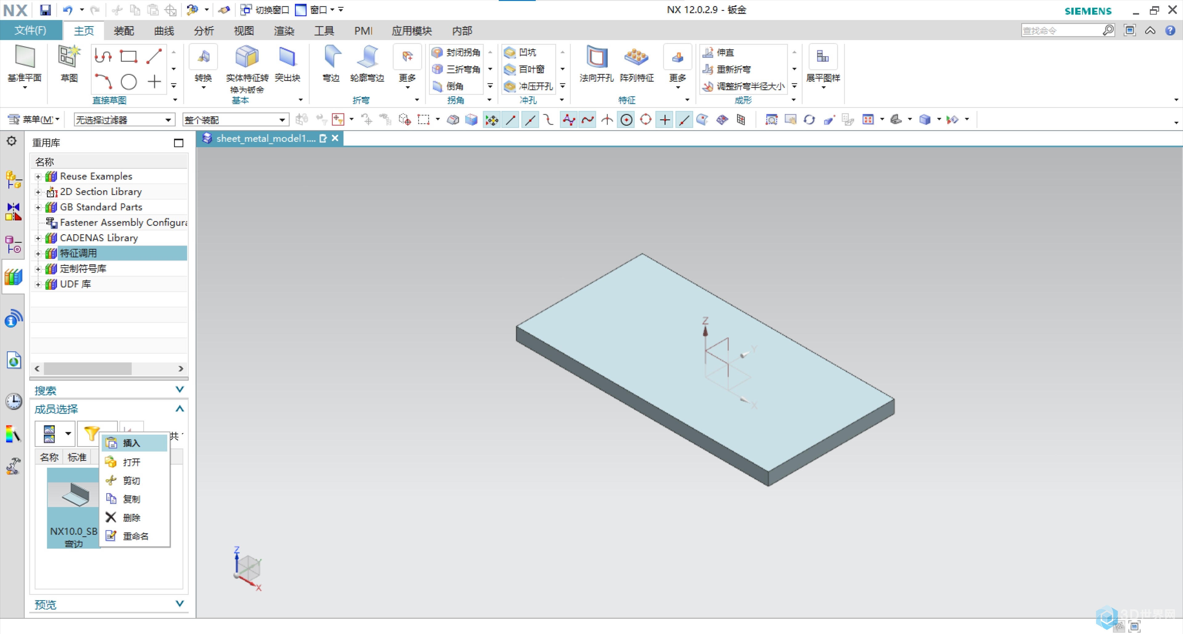Open the Assembly Navigator sidebar icon

[x=13, y=179]
